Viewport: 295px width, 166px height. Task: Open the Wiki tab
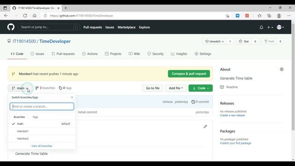pos(134,54)
